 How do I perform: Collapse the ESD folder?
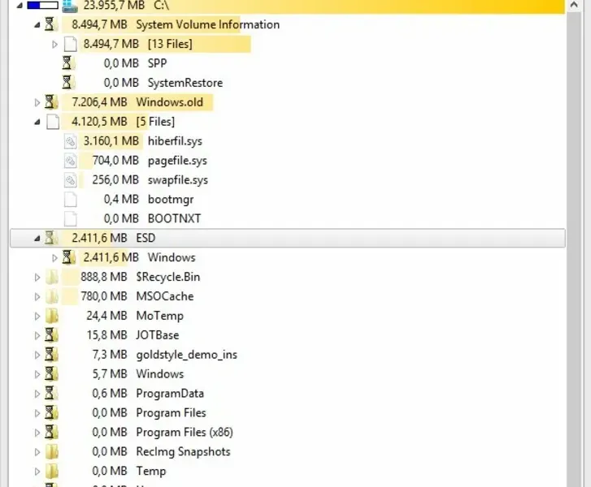pyautogui.click(x=37, y=239)
